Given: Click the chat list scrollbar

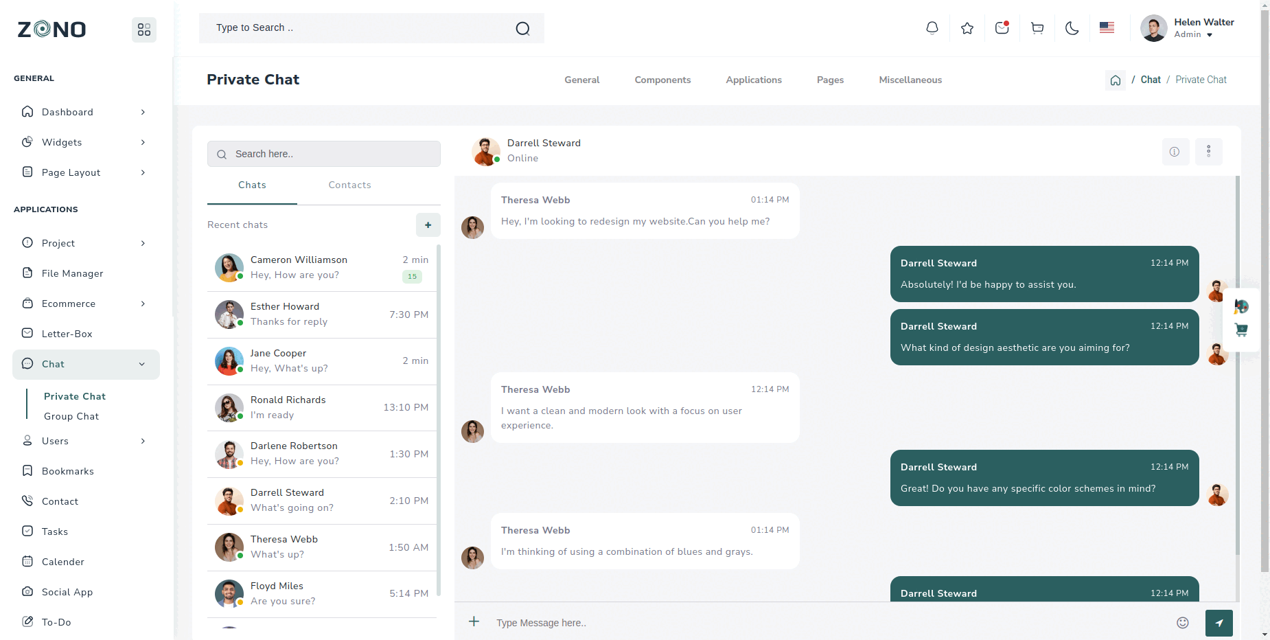Looking at the screenshot, I should pyautogui.click(x=439, y=419).
